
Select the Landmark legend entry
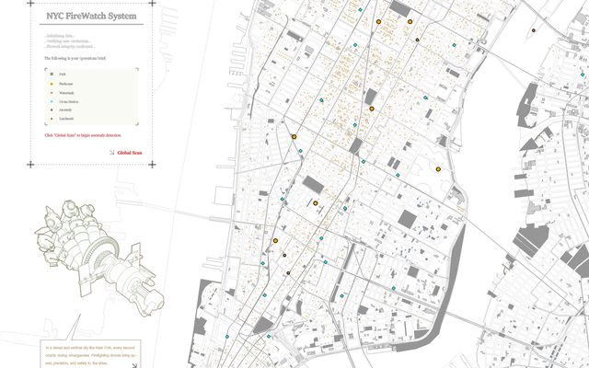[x=66, y=119]
